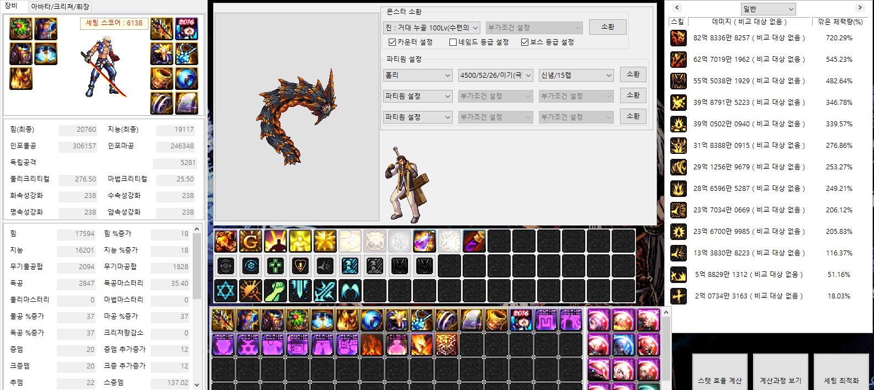Image resolution: width=874 pixels, height=390 pixels.
Task: Select the 장비 tab
Action: point(12,6)
